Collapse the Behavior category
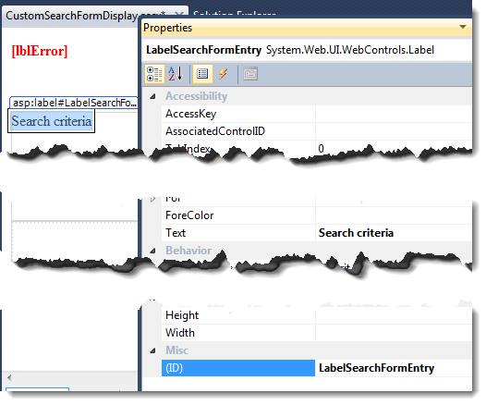Screen dimensions: 486x405 coord(152,251)
